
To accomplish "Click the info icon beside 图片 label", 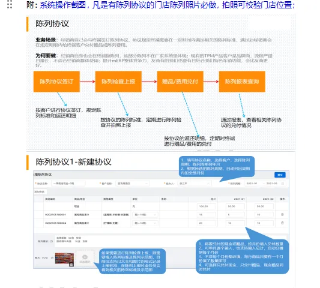I will coord(52,258).
